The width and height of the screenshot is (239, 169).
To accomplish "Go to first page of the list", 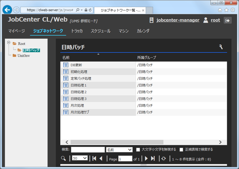I will (x=94, y=159).
